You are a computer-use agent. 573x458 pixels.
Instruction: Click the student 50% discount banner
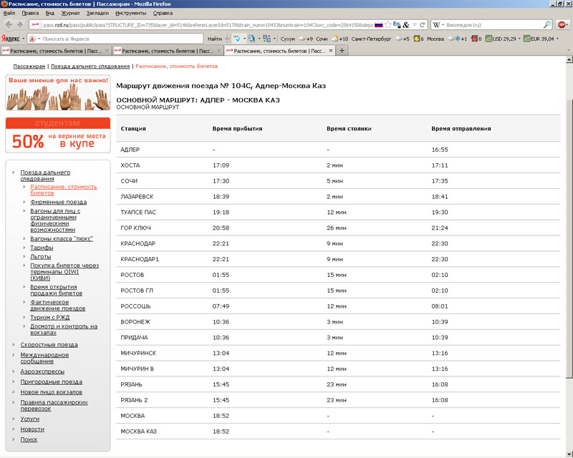(58, 135)
